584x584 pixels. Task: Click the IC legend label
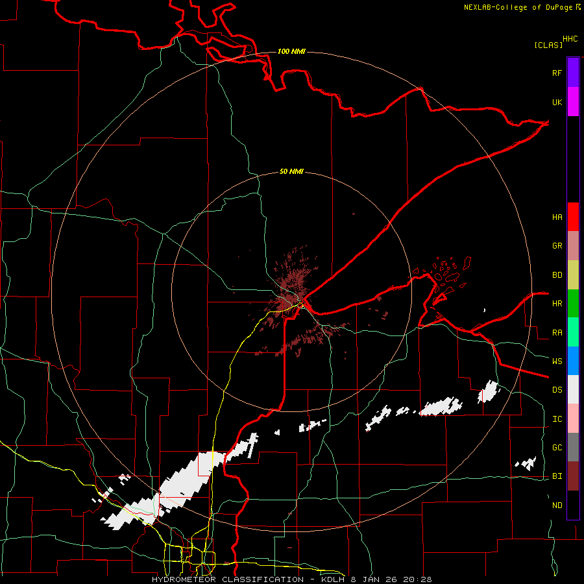click(557, 419)
